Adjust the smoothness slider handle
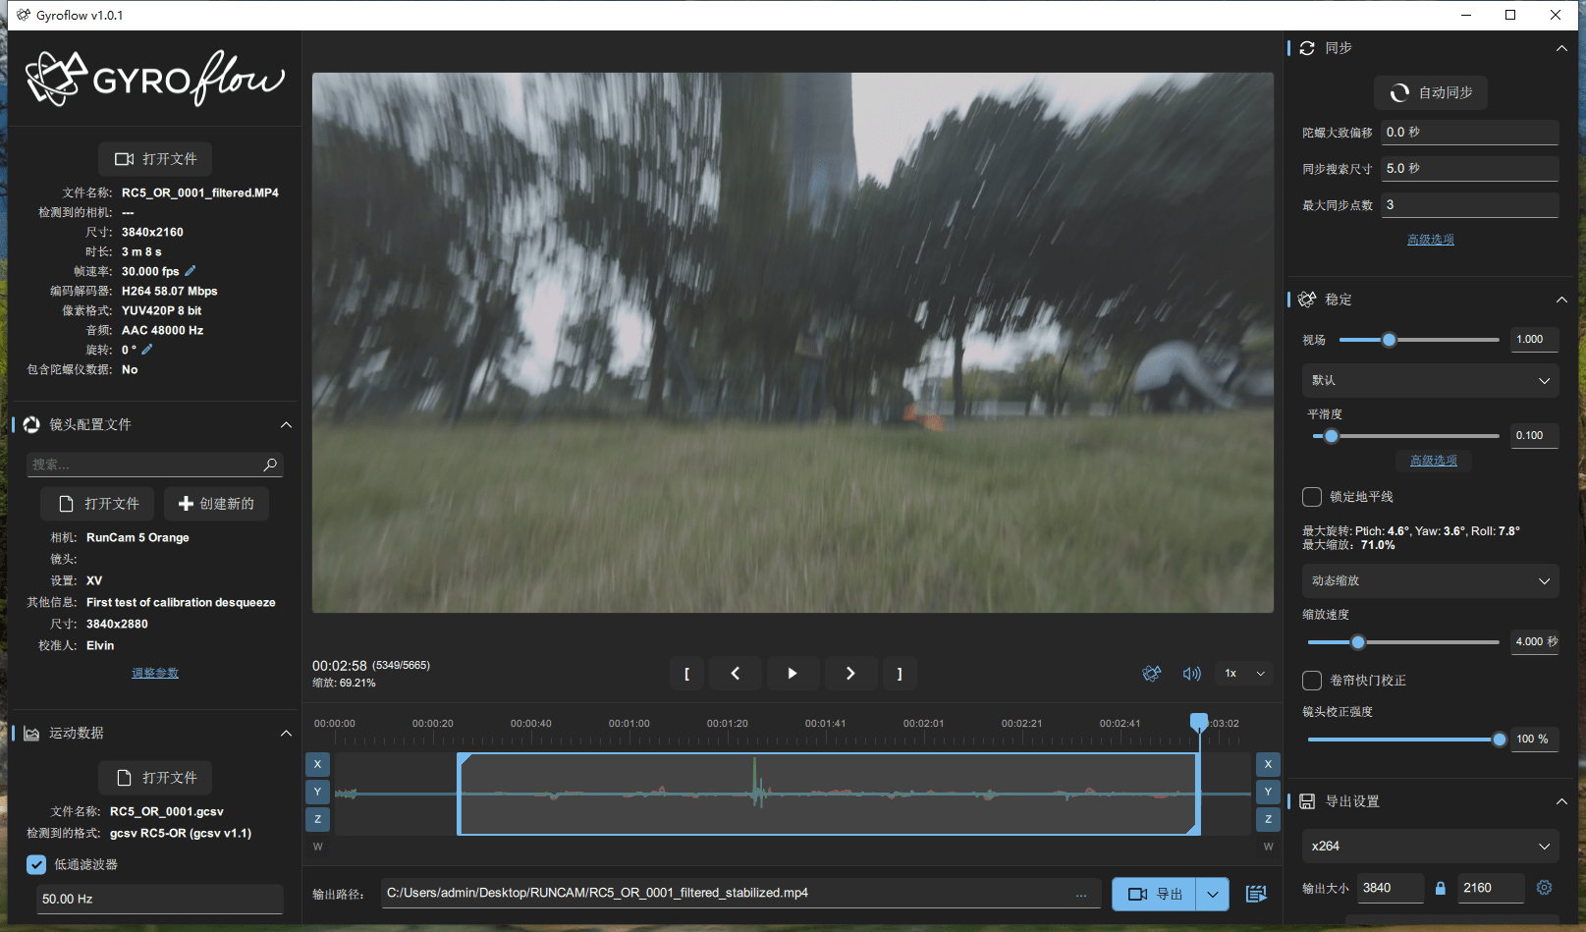The height and width of the screenshot is (932, 1586). [x=1331, y=436]
